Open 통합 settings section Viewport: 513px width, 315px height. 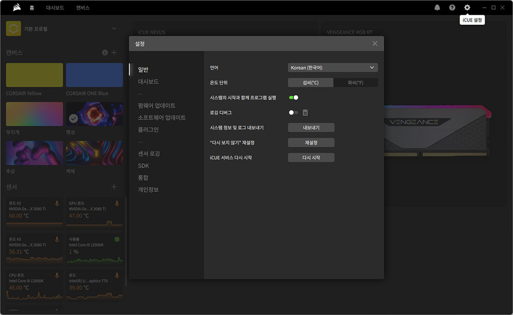(143, 178)
